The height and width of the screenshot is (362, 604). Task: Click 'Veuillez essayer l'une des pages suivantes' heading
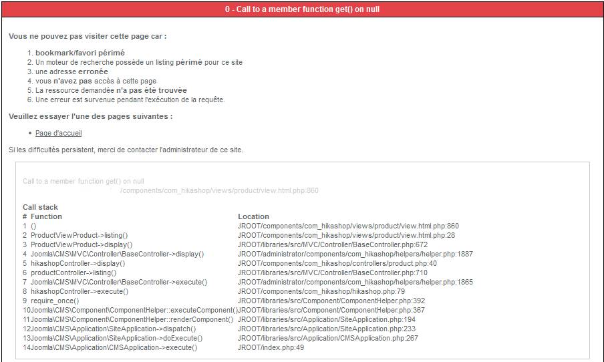click(x=90, y=116)
